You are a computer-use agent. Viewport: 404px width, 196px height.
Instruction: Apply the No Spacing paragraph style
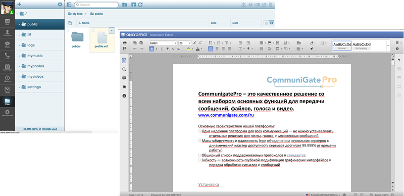click(362, 45)
